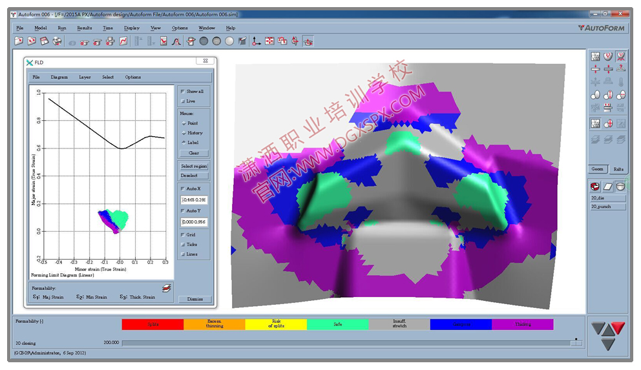The height and width of the screenshot is (370, 641).
Task: Select the smooth shaded sphere display icon
Action: click(x=229, y=41)
